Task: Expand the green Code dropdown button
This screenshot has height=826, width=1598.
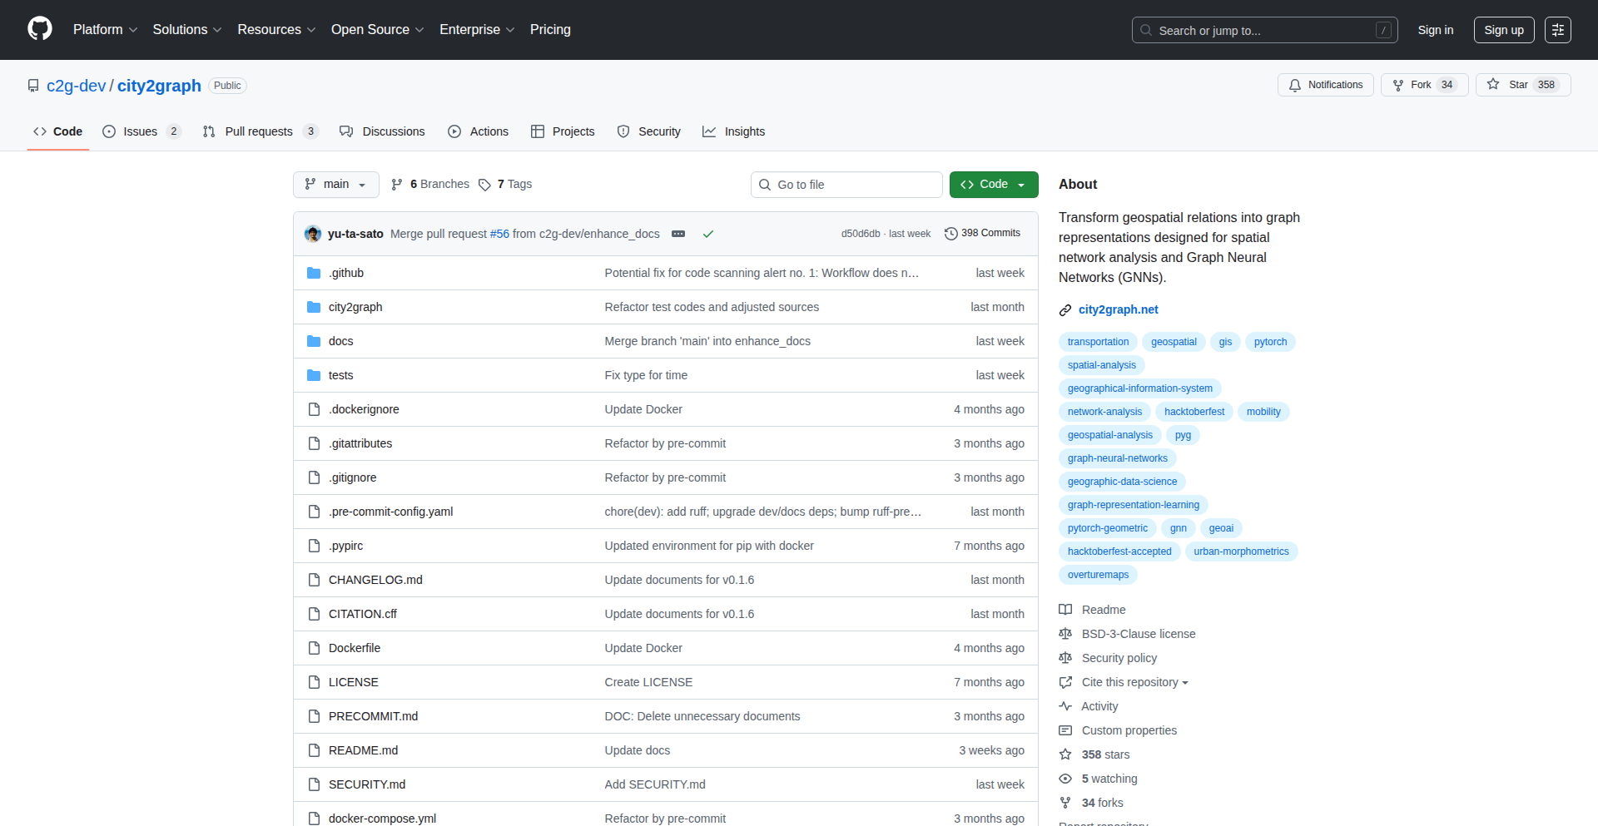Action: pos(993,185)
